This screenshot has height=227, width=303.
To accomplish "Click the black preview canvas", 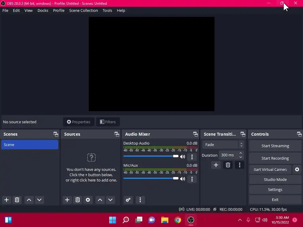I will pyautogui.click(x=151, y=64).
